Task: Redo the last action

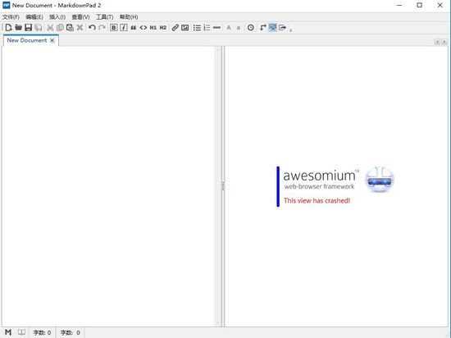Action: tap(102, 28)
